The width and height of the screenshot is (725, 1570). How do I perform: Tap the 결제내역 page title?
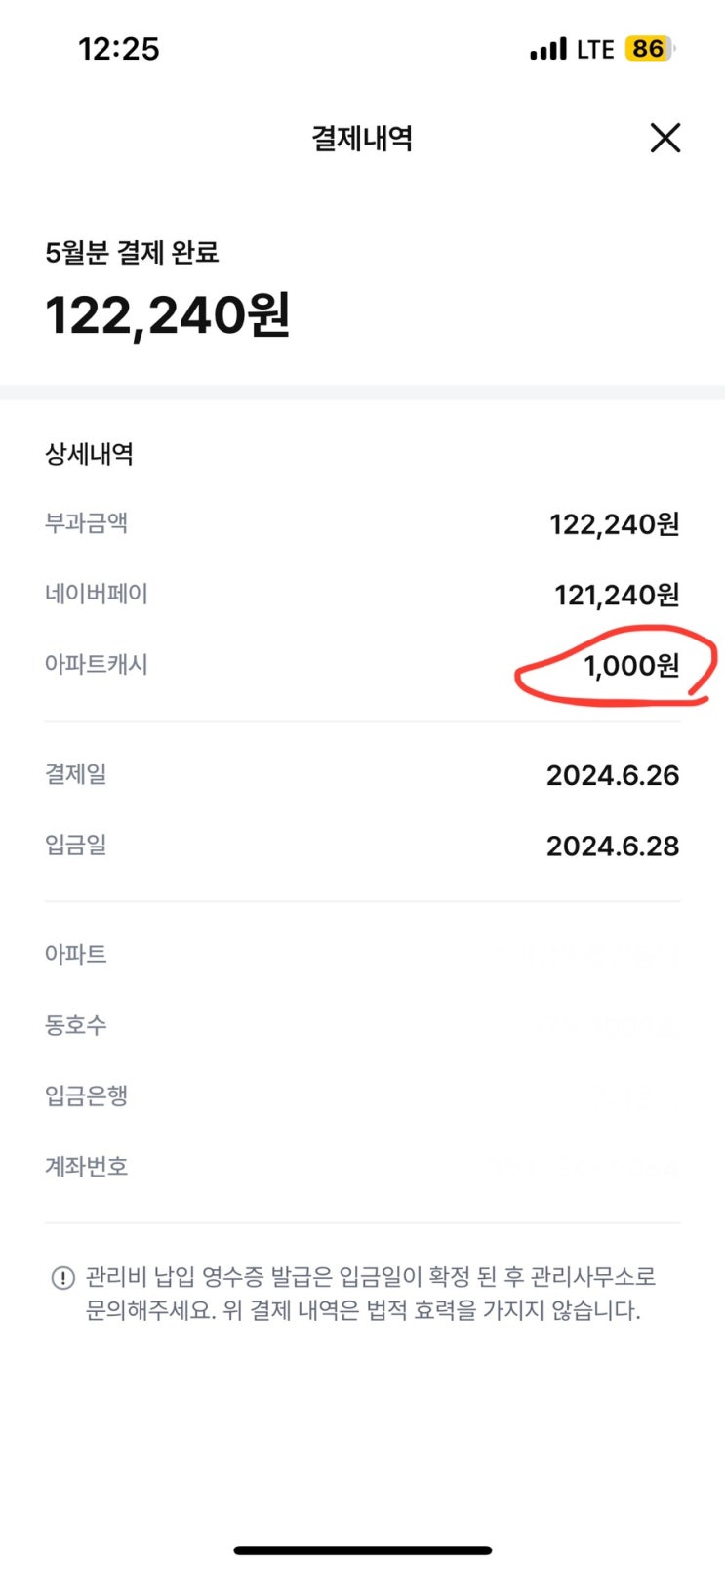pyautogui.click(x=362, y=138)
